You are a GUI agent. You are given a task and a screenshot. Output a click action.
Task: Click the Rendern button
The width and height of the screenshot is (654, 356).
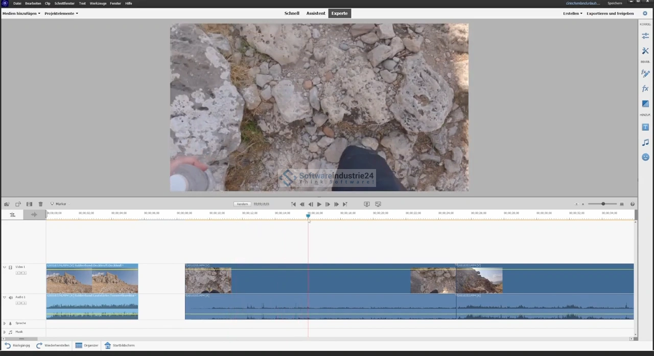pos(242,204)
